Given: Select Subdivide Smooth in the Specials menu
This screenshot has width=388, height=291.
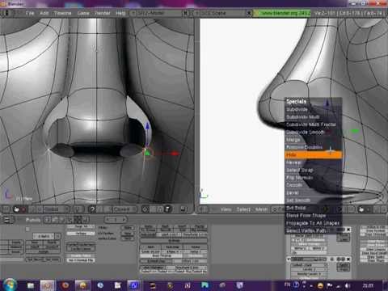Looking at the screenshot, I should pos(314,132).
